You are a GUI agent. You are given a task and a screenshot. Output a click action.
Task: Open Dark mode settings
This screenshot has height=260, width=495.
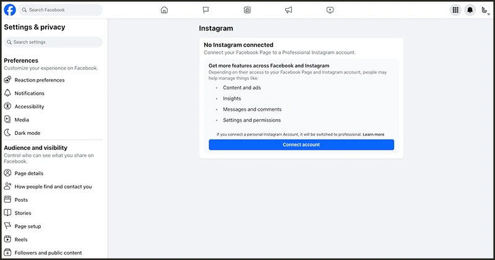[x=27, y=133]
